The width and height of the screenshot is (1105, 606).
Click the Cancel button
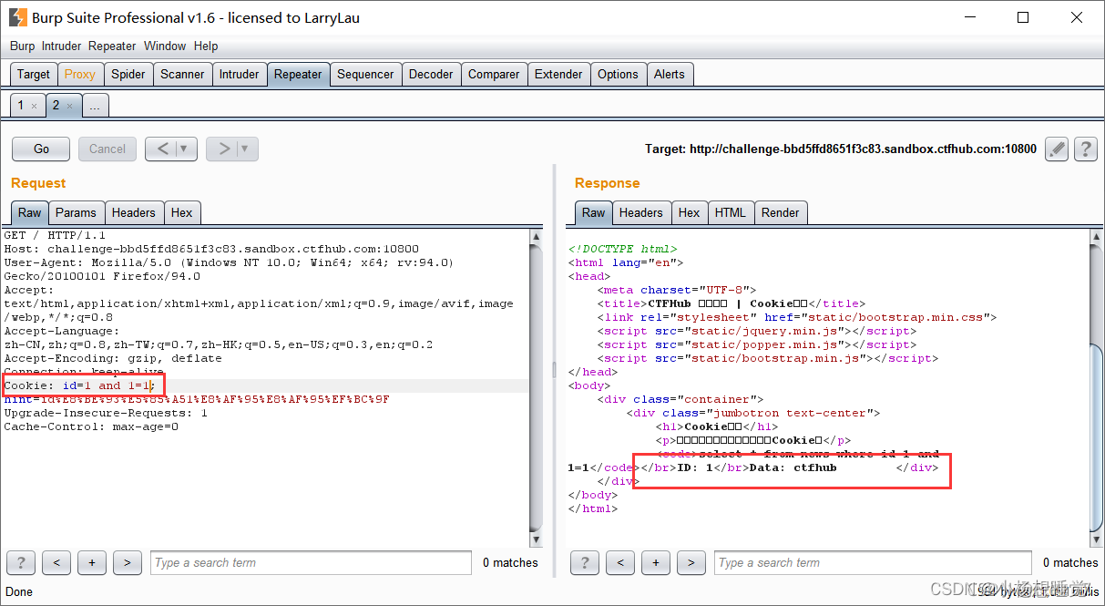tap(107, 149)
